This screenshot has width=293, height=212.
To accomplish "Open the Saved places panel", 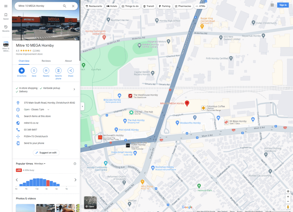I will click(6, 16).
